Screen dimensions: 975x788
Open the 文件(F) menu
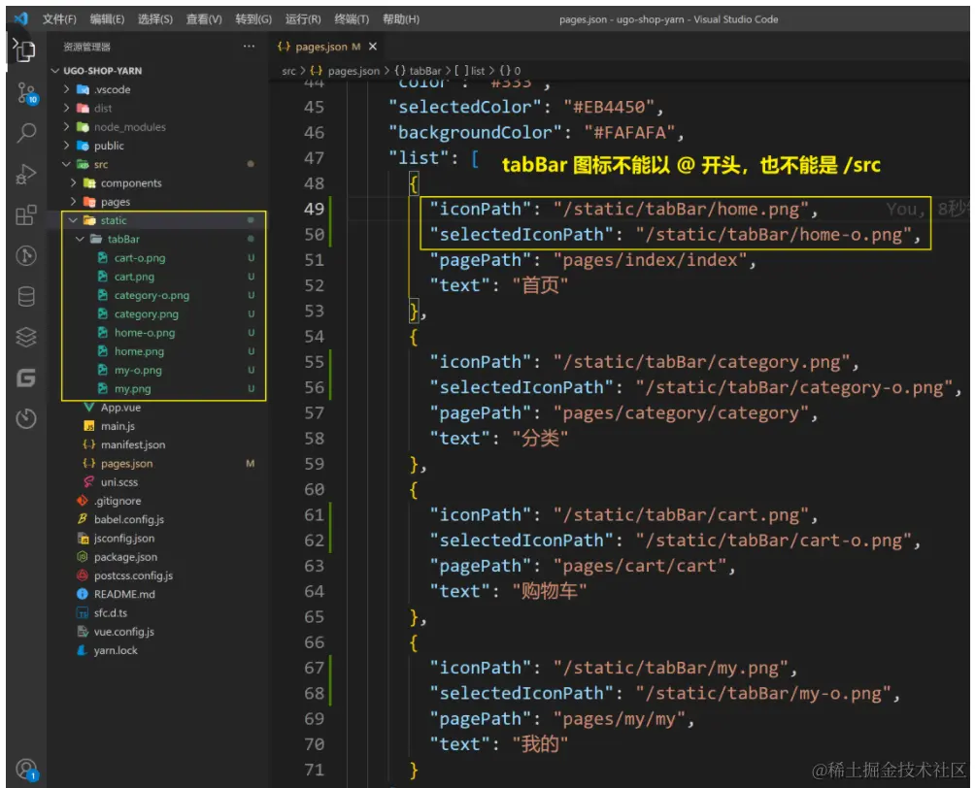pos(59,18)
